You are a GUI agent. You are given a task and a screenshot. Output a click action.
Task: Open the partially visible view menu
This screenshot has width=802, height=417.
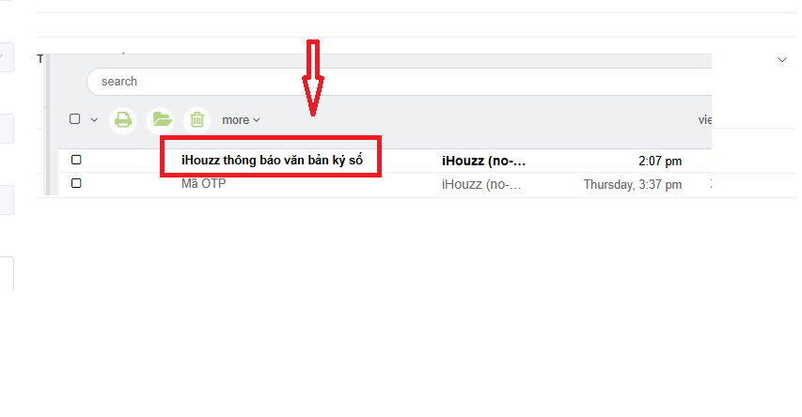point(705,120)
